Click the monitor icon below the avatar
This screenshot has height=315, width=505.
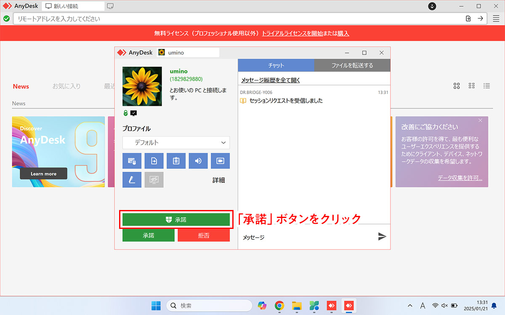click(133, 113)
